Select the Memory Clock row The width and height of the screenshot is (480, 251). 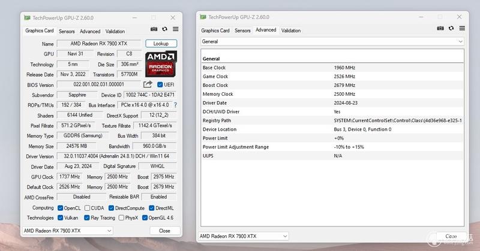pyautogui.click(x=332, y=94)
